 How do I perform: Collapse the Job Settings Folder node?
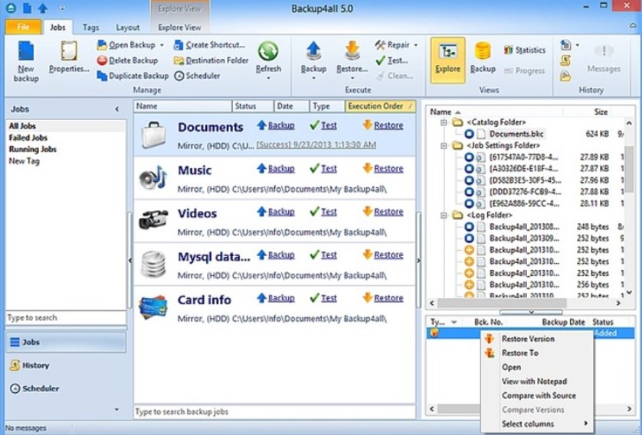point(444,145)
